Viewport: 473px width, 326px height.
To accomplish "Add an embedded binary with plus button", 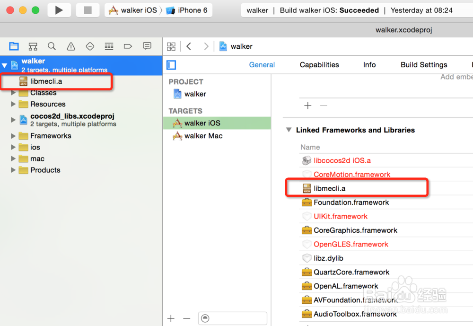I will (x=308, y=106).
